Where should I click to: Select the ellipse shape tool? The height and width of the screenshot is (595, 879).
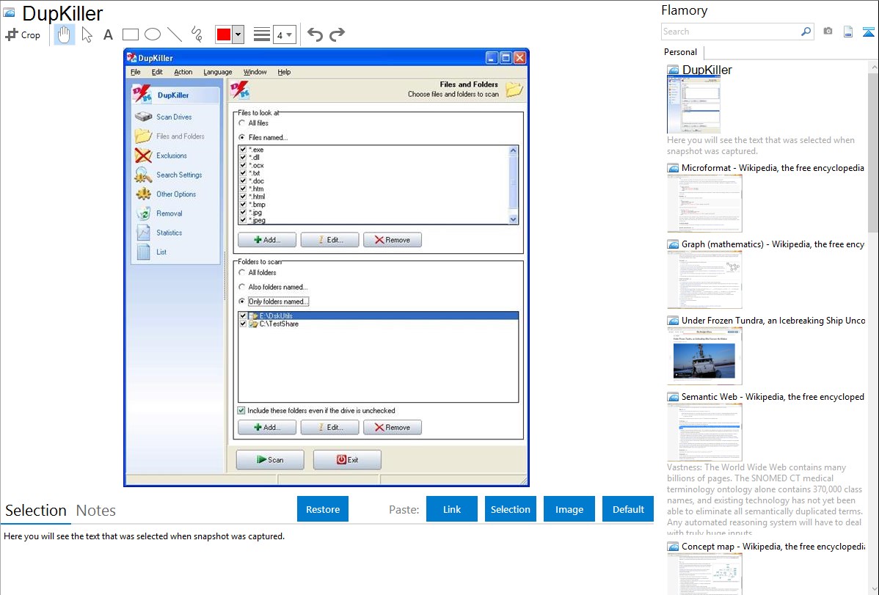pos(153,34)
